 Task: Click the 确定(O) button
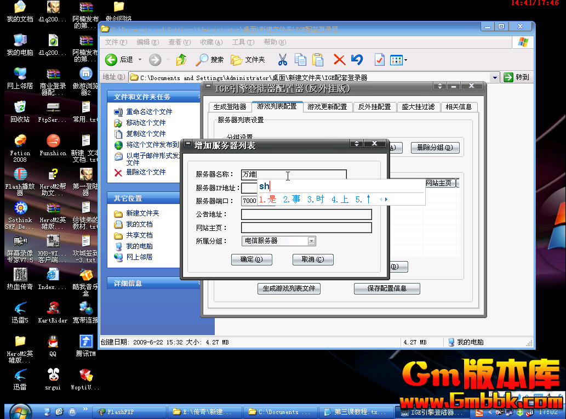pyautogui.click(x=251, y=259)
